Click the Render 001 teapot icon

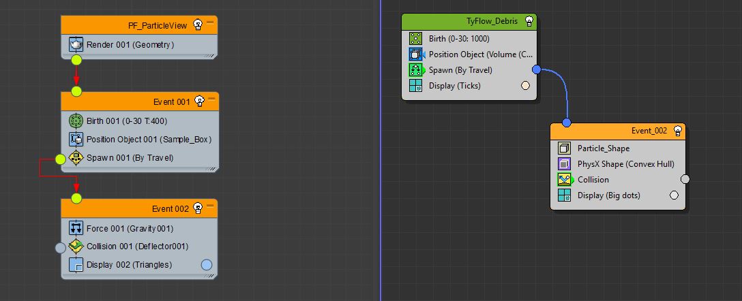(x=76, y=44)
